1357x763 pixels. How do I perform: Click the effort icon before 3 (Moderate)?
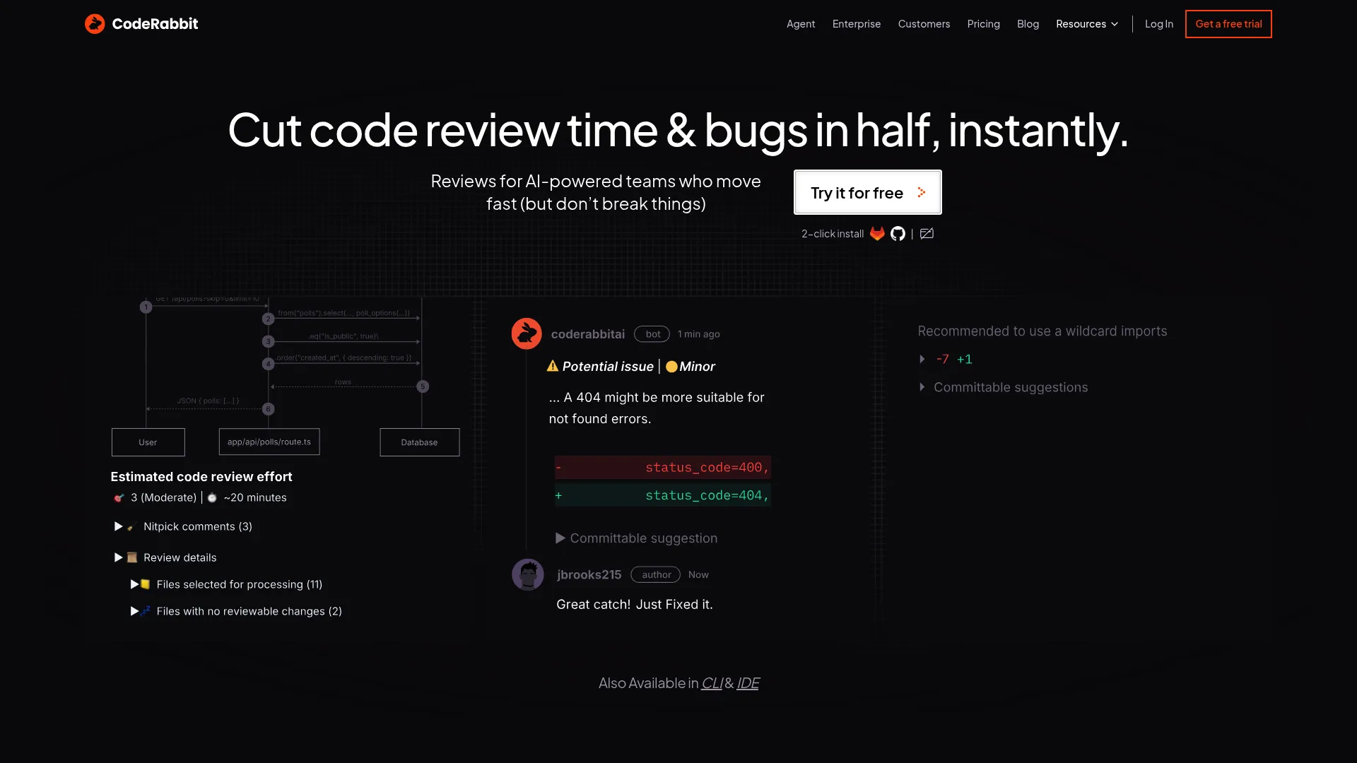(x=119, y=498)
